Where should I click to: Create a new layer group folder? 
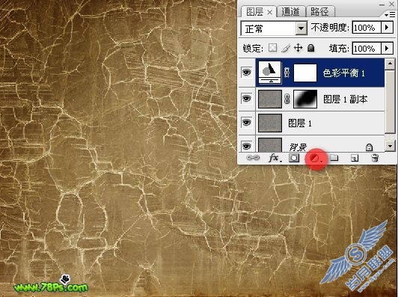click(x=334, y=158)
